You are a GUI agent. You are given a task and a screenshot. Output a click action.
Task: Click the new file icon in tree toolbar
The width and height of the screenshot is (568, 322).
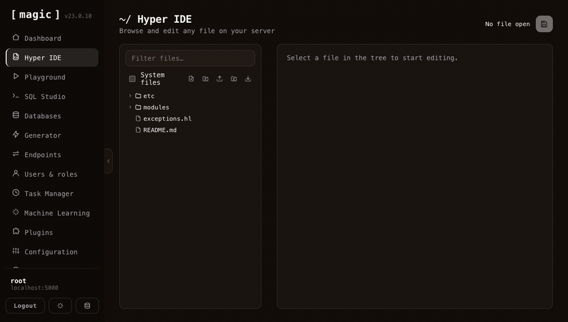[191, 78]
